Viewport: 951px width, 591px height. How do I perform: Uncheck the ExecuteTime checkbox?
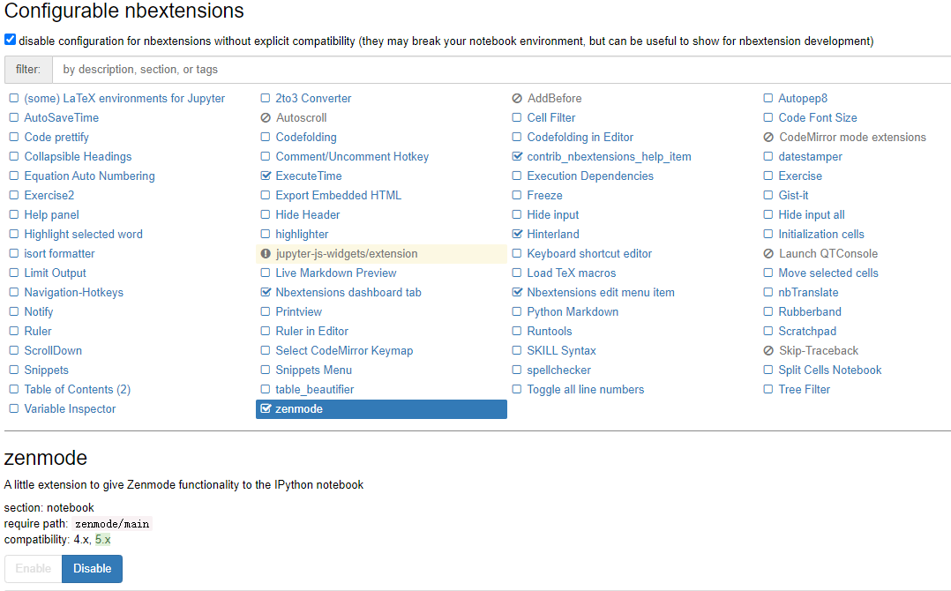(x=265, y=176)
